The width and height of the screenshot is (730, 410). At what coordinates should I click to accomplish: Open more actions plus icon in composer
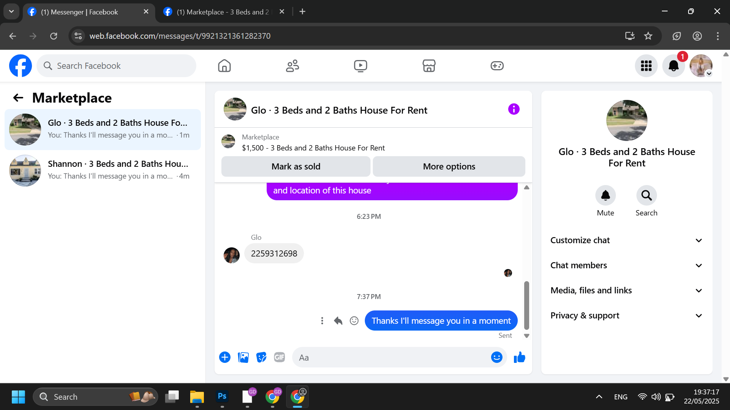tap(225, 358)
